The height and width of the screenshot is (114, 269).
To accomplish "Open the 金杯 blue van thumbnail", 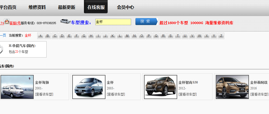I will (89, 87).
